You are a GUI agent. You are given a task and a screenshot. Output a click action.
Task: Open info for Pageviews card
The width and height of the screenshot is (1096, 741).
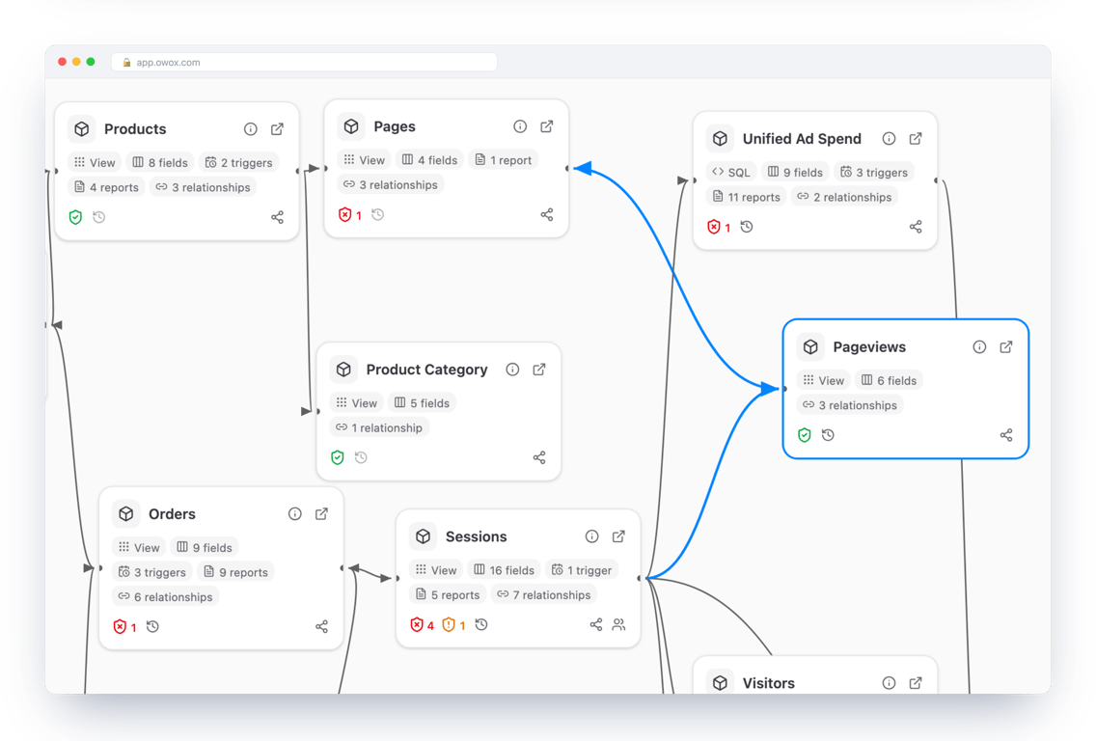[979, 346]
